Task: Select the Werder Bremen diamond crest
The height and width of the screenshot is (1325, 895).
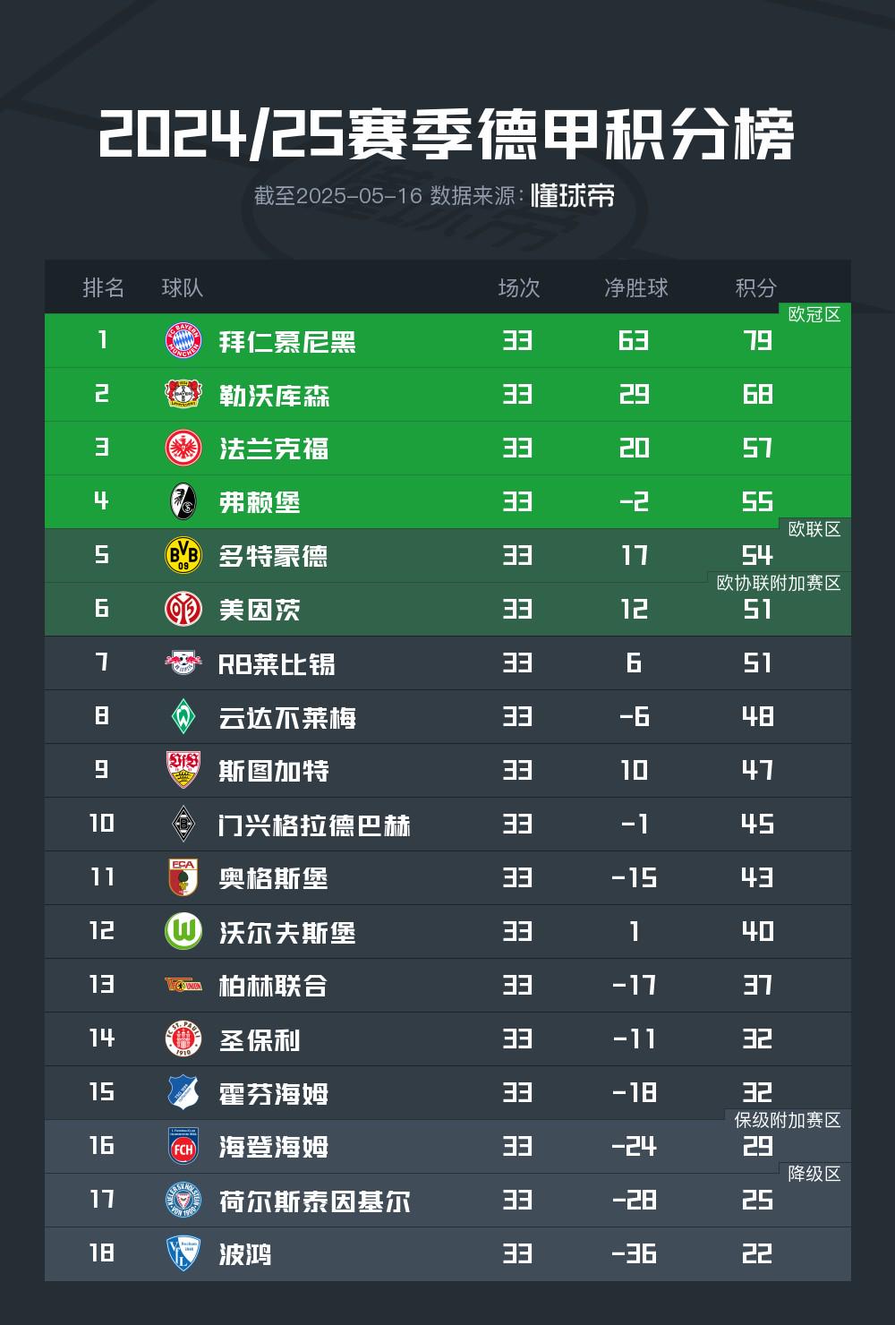Action: (x=183, y=716)
